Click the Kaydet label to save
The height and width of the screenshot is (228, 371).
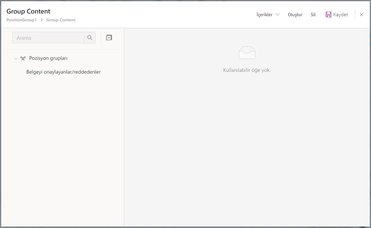coord(341,15)
